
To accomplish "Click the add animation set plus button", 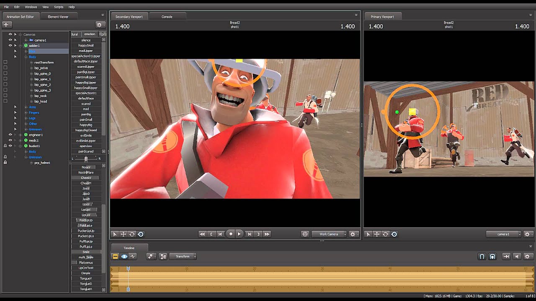I will pyautogui.click(x=6, y=25).
